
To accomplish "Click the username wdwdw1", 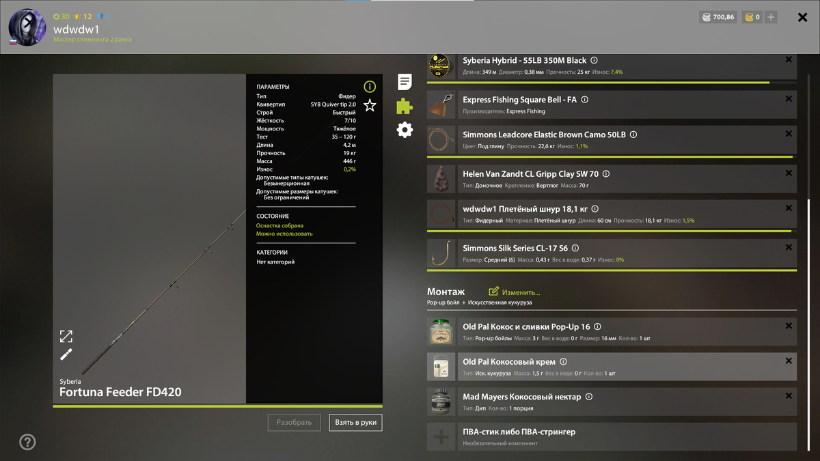I will [x=77, y=29].
